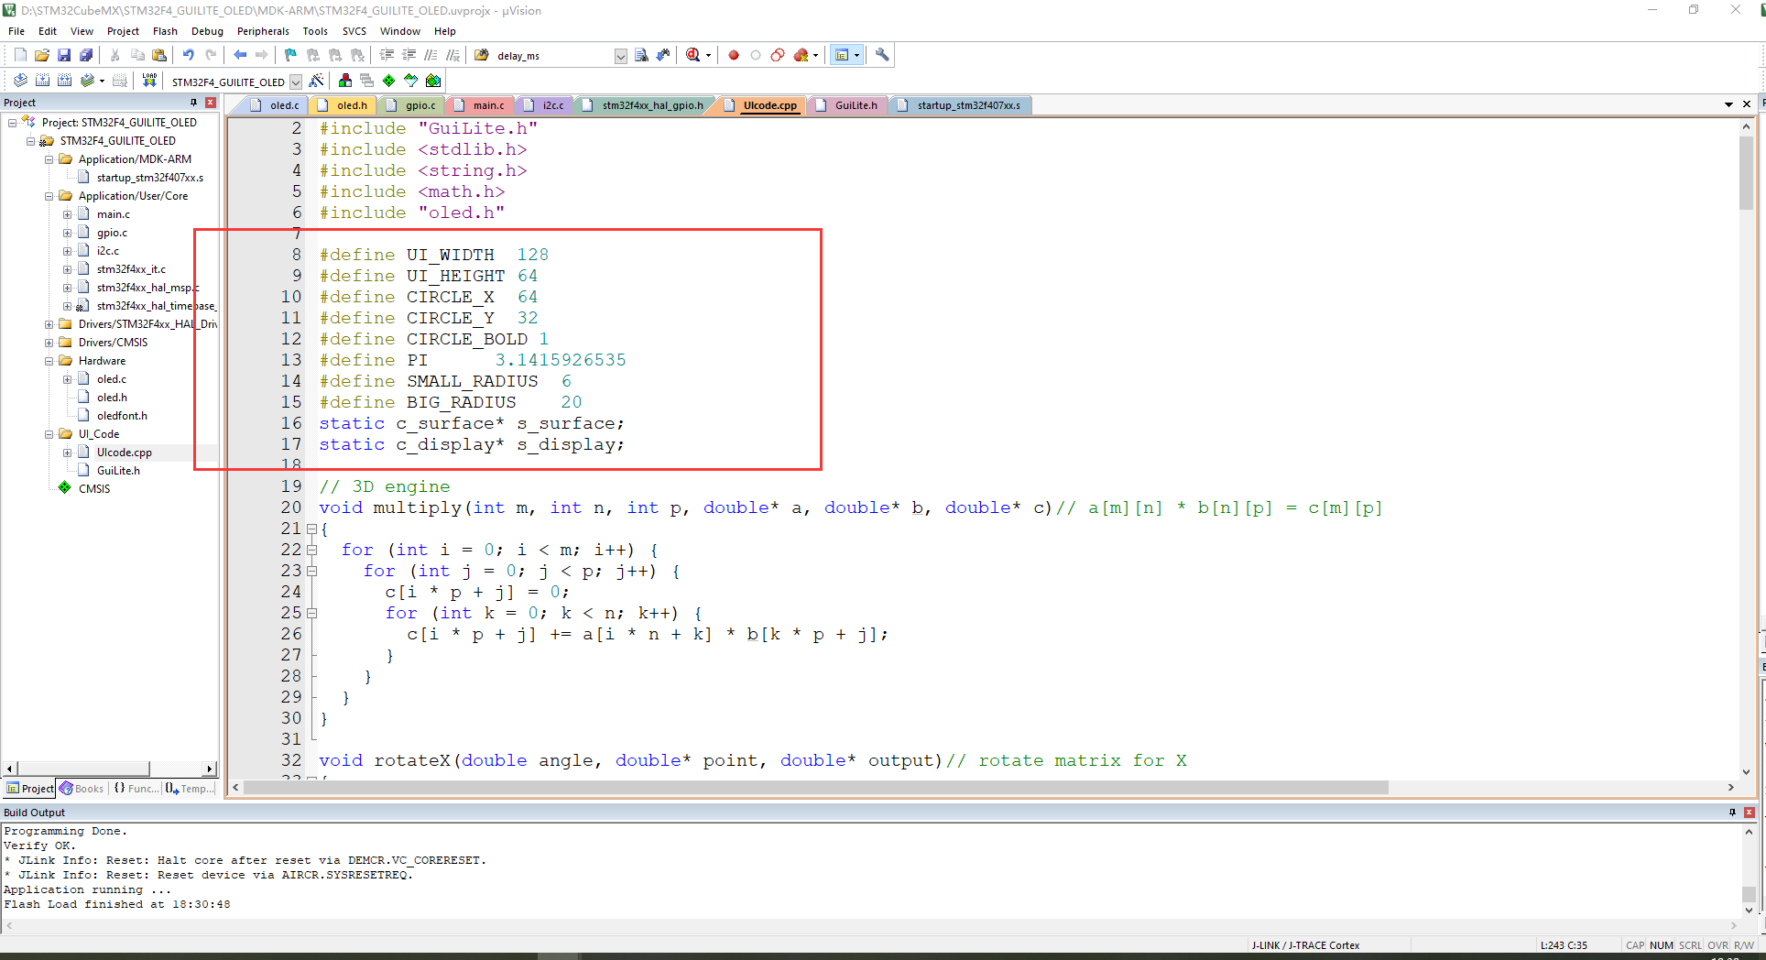
Task: Disable all breakpoints
Action: 777,55
